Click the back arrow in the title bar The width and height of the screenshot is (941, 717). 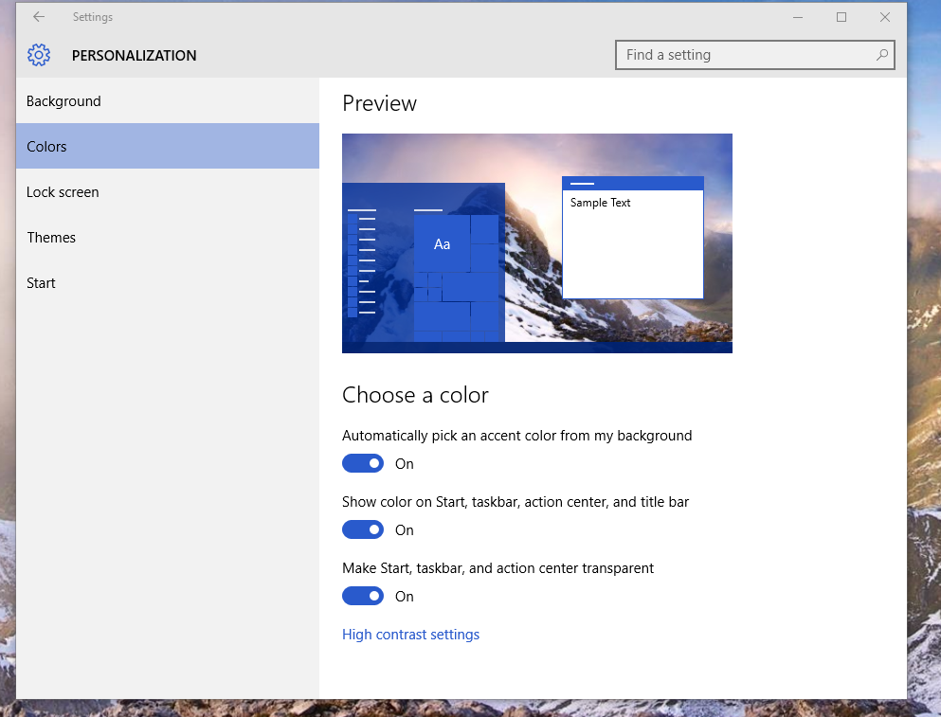pos(39,17)
